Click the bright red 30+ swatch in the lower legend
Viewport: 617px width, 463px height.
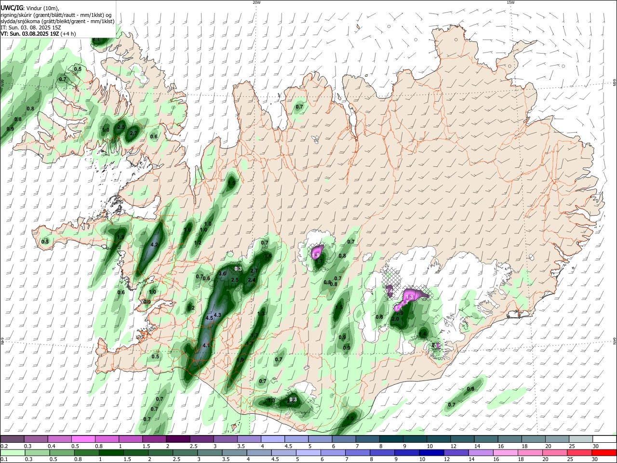tap(604, 452)
